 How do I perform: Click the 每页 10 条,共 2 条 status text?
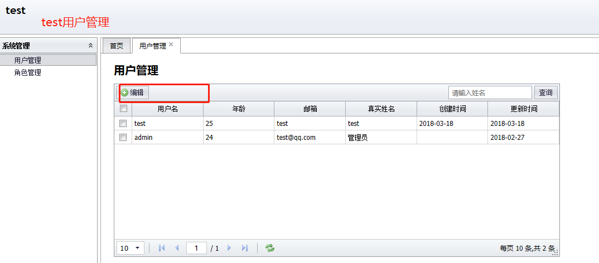[527, 248]
